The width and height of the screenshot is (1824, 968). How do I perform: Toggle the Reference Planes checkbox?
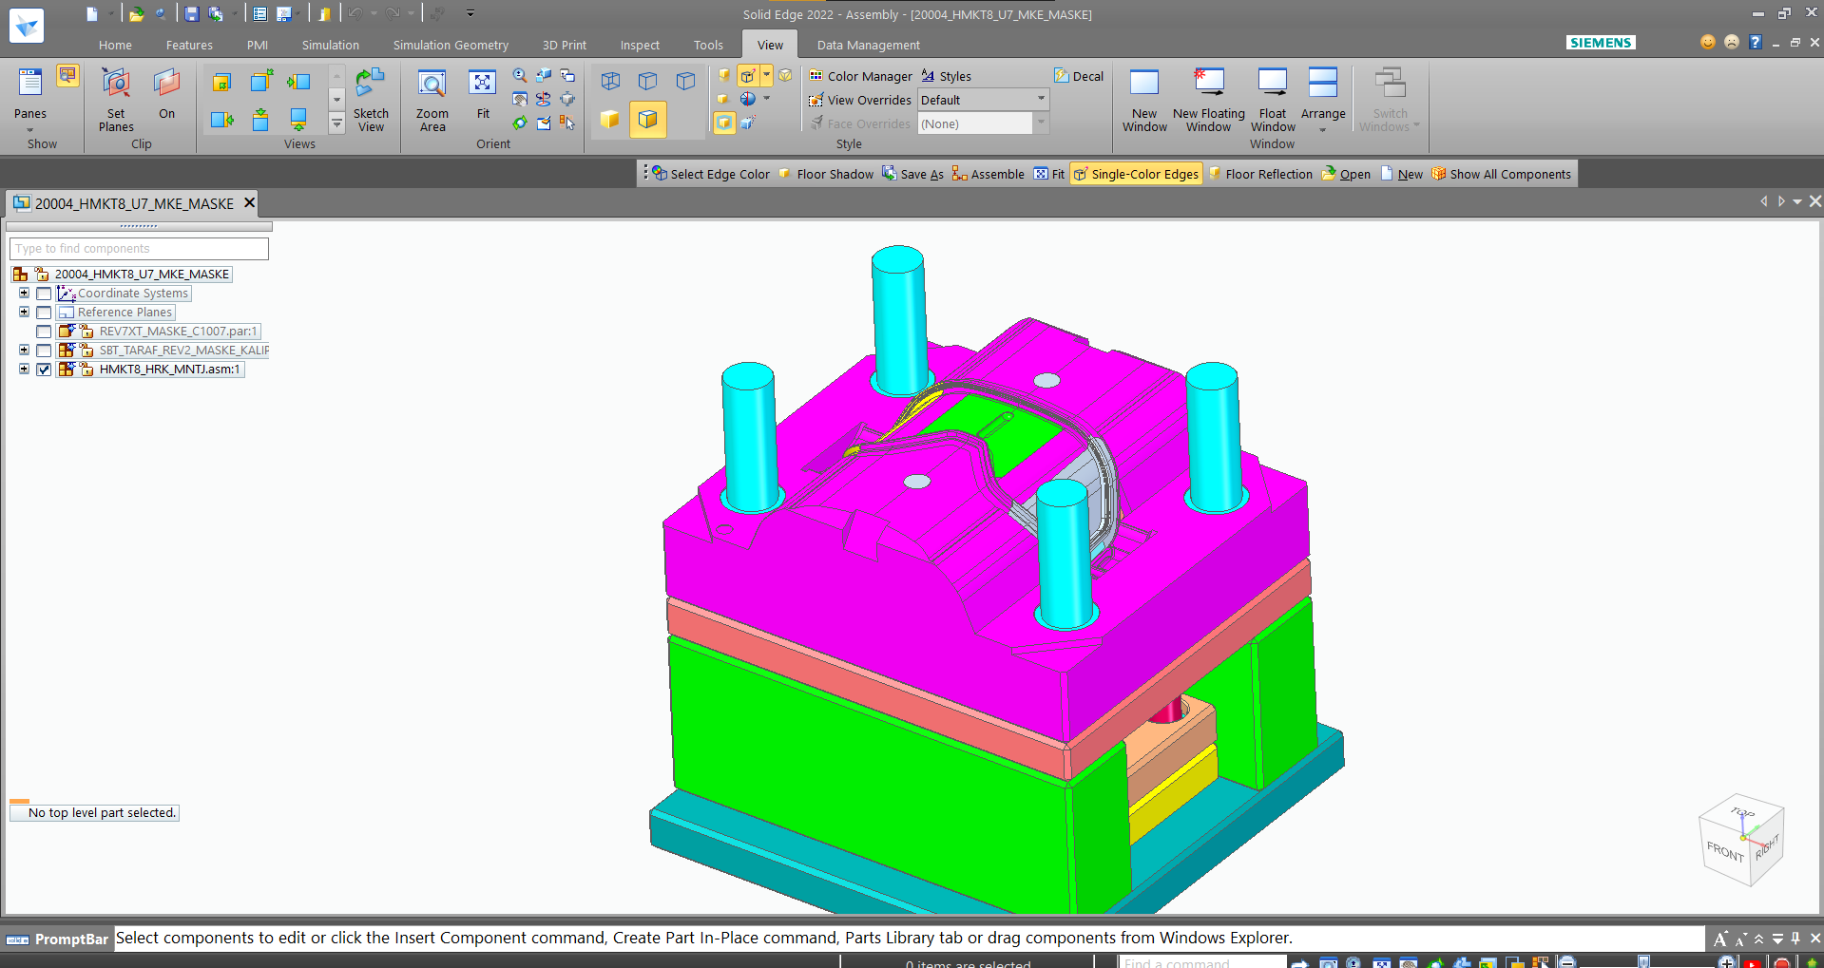point(44,313)
